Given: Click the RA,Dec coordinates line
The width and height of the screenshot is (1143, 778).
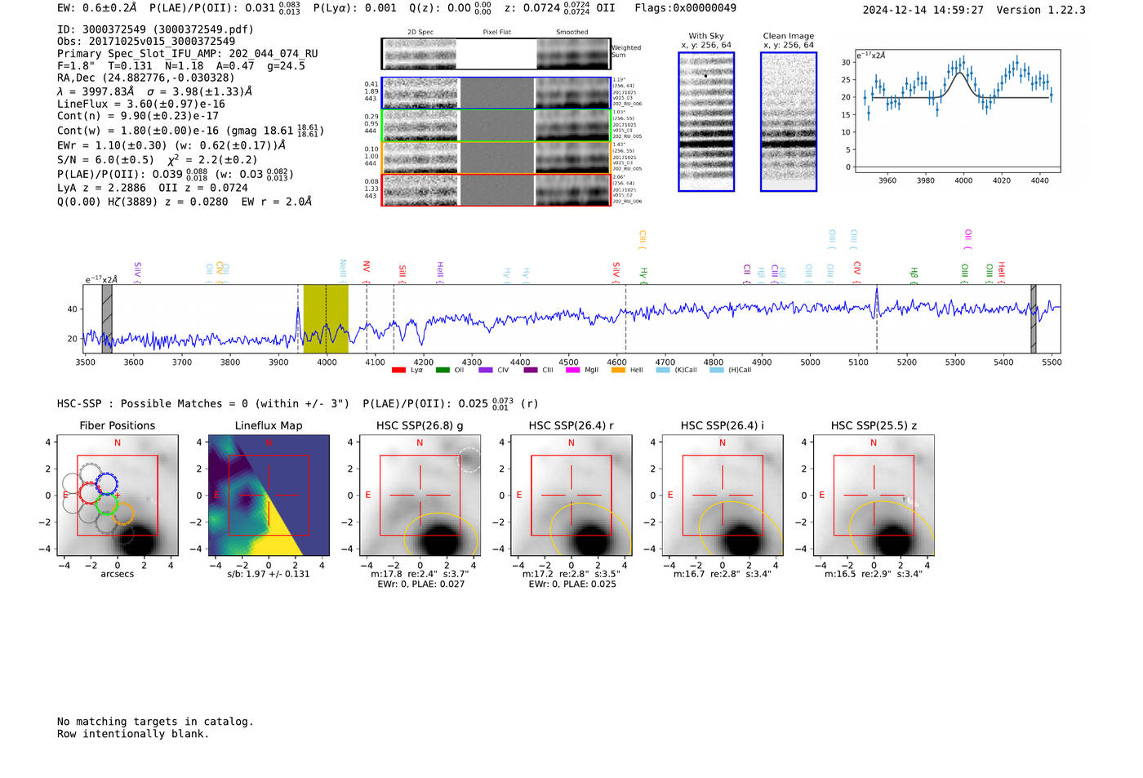Looking at the screenshot, I should coord(145,78).
